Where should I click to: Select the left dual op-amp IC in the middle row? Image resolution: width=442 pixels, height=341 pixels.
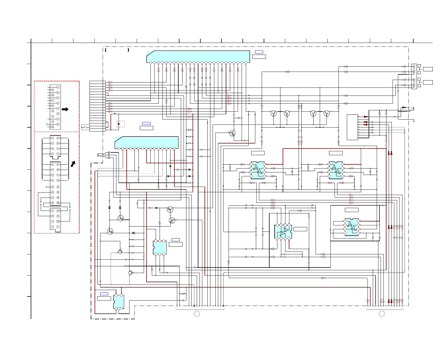[258, 170]
